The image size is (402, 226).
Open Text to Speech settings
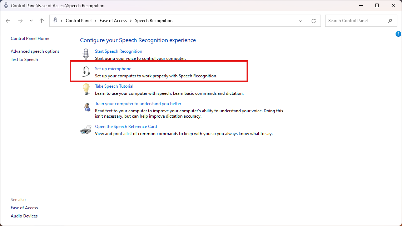tap(24, 60)
